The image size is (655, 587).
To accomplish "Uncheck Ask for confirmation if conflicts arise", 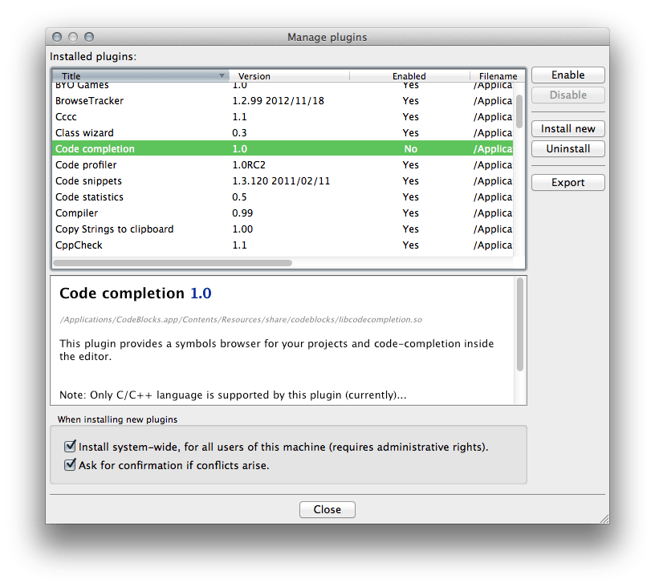I will point(71,465).
